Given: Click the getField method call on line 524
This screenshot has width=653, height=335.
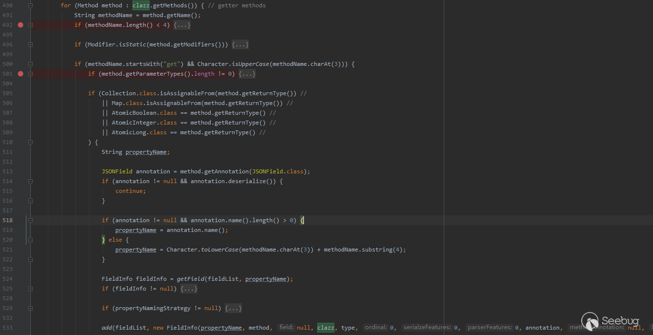Looking at the screenshot, I should coord(190,279).
